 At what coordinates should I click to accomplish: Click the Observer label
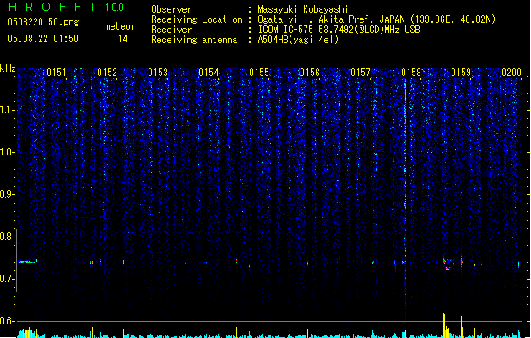tap(171, 9)
